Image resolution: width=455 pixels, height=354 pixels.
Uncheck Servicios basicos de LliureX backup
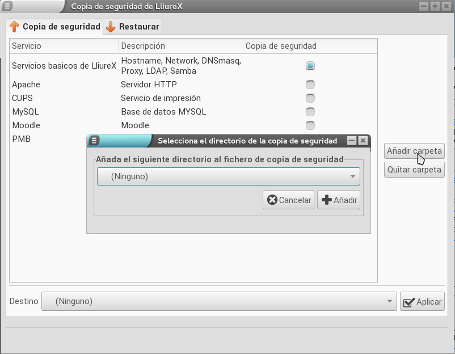(x=310, y=66)
